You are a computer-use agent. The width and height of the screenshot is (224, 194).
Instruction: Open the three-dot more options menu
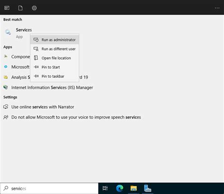point(217,8)
